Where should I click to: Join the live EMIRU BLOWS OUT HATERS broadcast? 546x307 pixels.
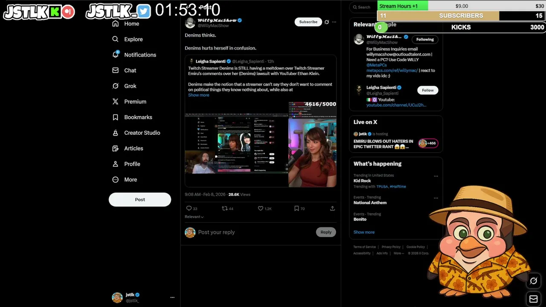[383, 144]
